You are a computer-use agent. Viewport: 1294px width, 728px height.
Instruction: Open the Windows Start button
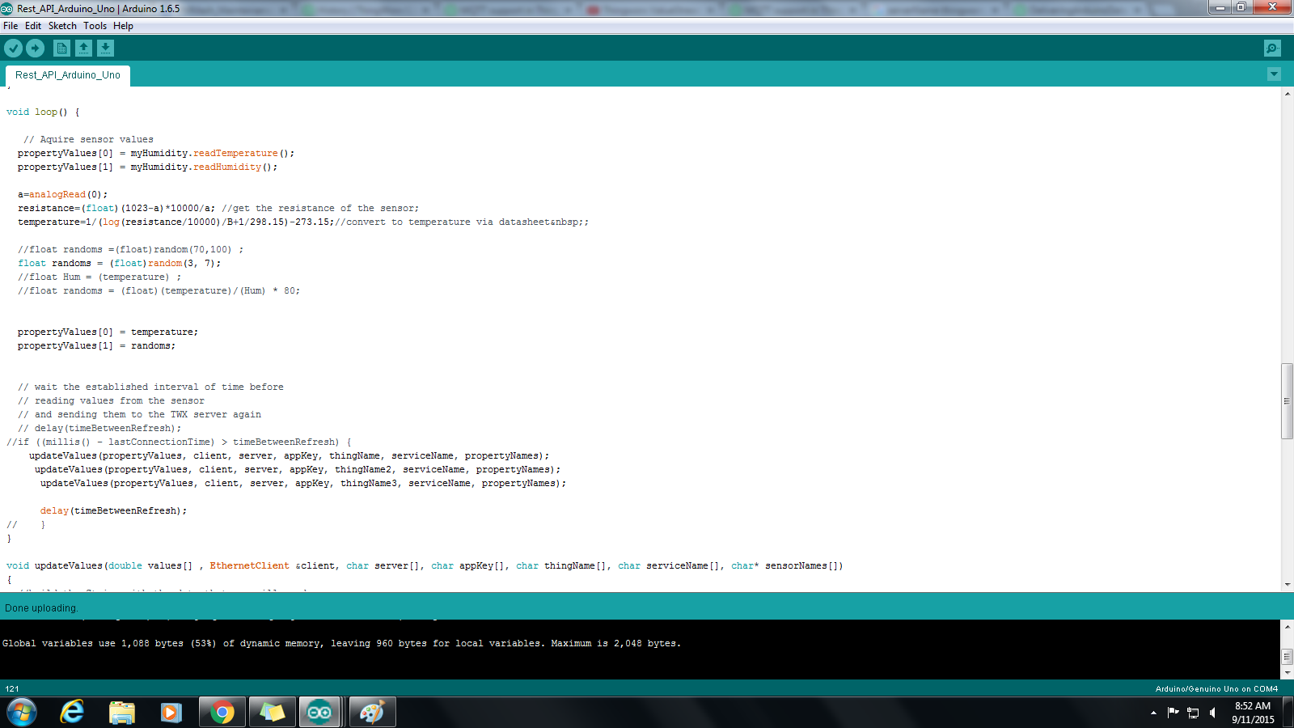tap(22, 713)
